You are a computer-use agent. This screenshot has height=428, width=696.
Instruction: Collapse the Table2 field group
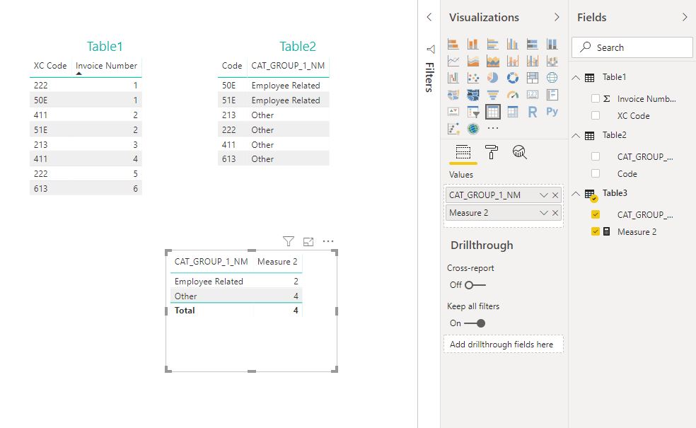pyautogui.click(x=576, y=135)
